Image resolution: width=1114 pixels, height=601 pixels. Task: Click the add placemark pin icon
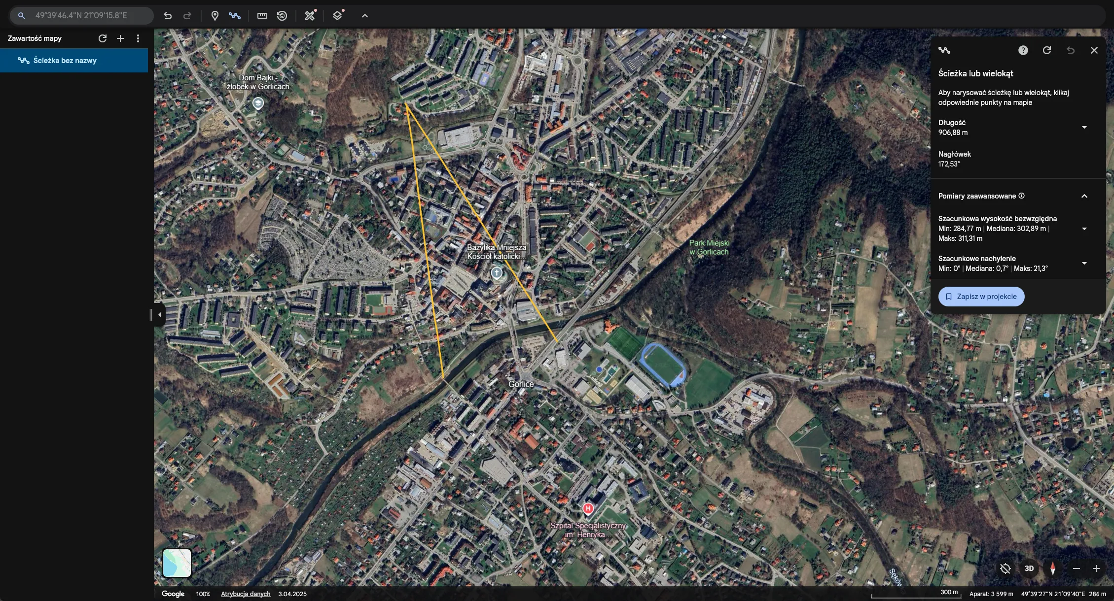[x=215, y=16]
